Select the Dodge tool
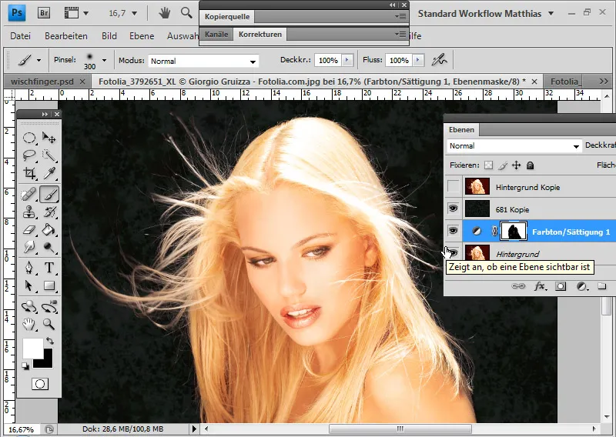Screen dimensions: 616x437 click(x=49, y=247)
